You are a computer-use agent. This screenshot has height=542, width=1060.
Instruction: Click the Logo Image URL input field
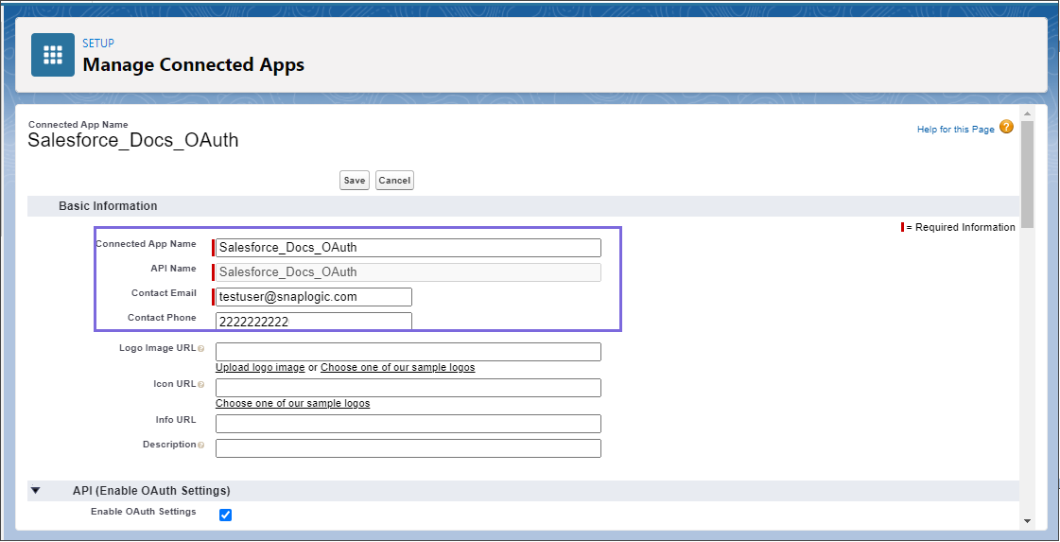click(408, 352)
